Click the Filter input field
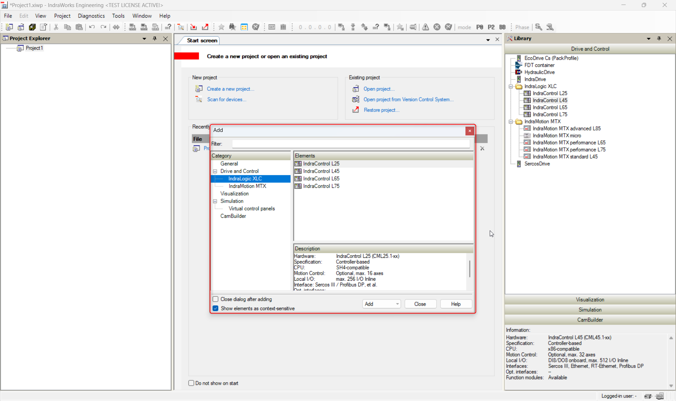 click(x=350, y=144)
